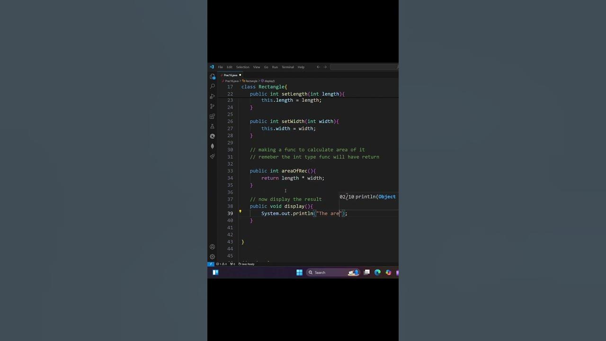Image resolution: width=606 pixels, height=341 pixels.
Task: Open the Search view in activity bar
Action: [212, 86]
